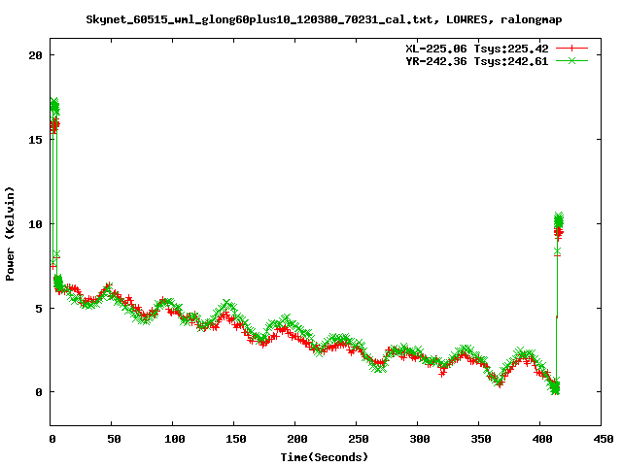Click the x-axis tick label 400
This screenshot has width=622, height=466.
click(542, 439)
